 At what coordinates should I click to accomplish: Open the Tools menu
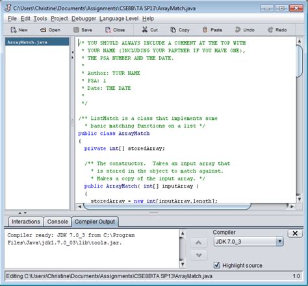40,19
